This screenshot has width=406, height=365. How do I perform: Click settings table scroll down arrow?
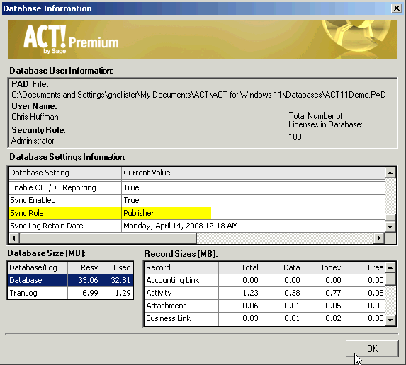pyautogui.click(x=390, y=226)
